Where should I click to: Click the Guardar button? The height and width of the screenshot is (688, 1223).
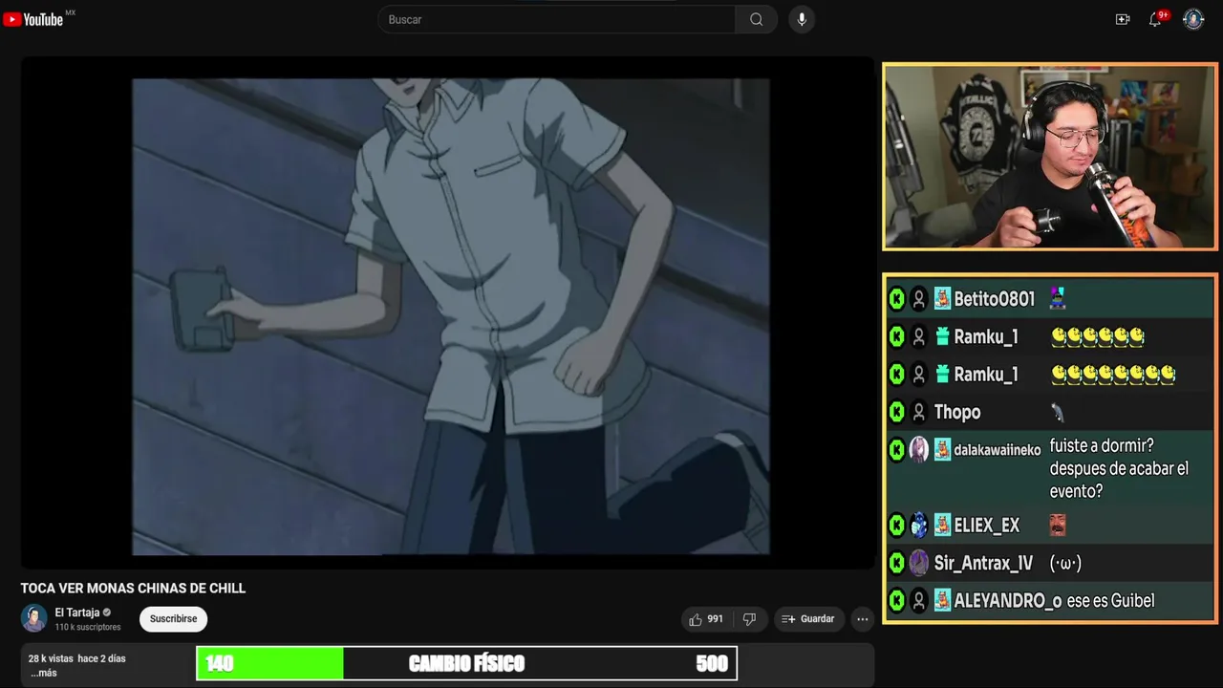(x=808, y=619)
